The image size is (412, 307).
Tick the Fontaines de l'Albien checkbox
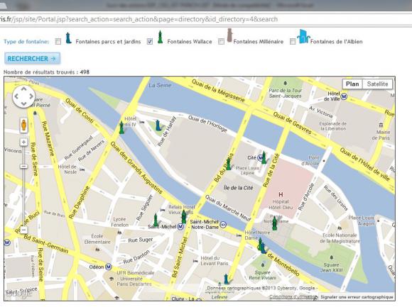tap(293, 41)
